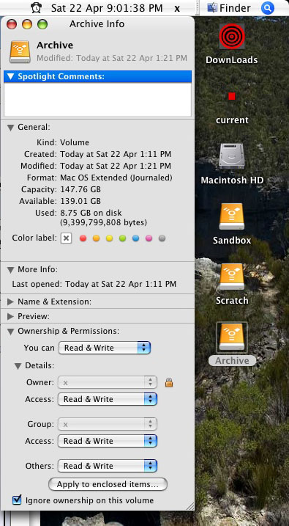Select the Sandbox FireWire volume icon
Image resolution: width=289 pixels, height=526 pixels.
[232, 216]
